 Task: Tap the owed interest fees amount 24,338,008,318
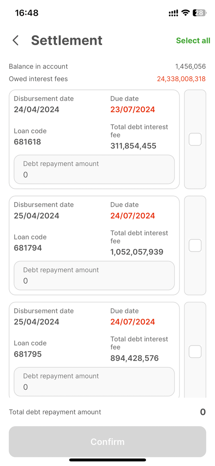181,79
